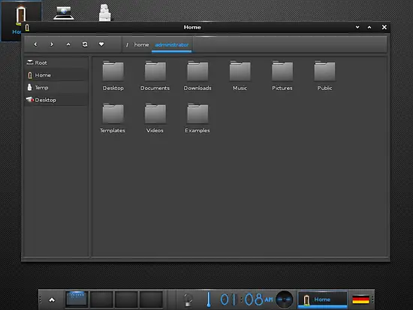The image size is (413, 310).
Task: Switch to the third virtual desktop
Action: (x=126, y=299)
